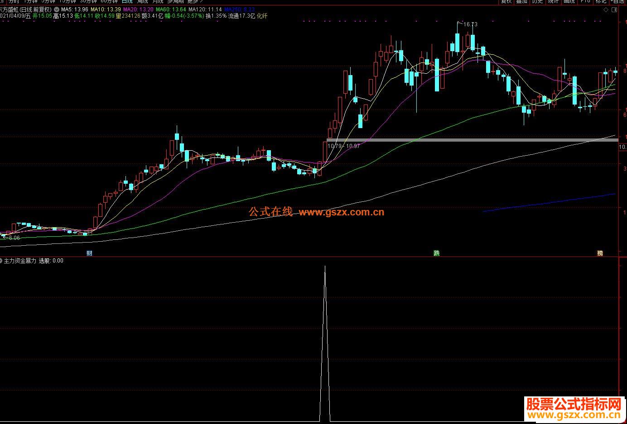Click the 榜 marker on the timeline
The width and height of the screenshot is (627, 424).
click(600, 253)
